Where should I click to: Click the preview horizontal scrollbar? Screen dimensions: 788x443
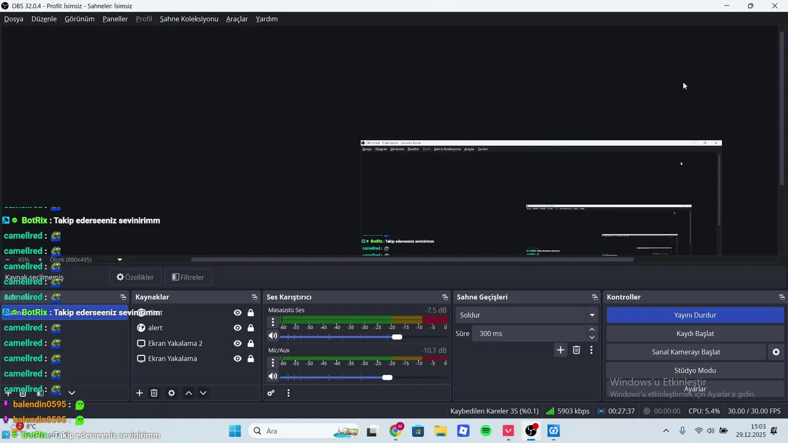(x=412, y=260)
